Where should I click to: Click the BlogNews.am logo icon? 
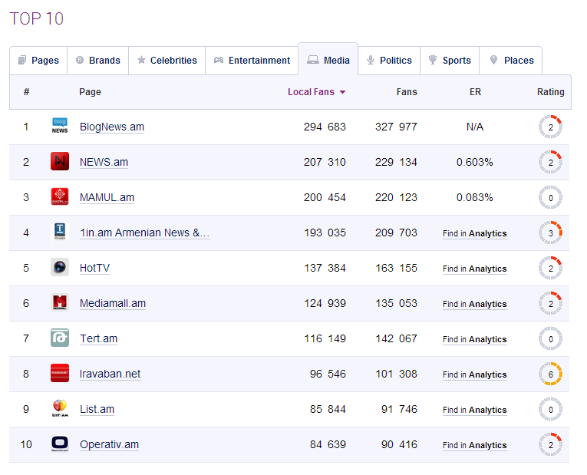pyautogui.click(x=60, y=126)
